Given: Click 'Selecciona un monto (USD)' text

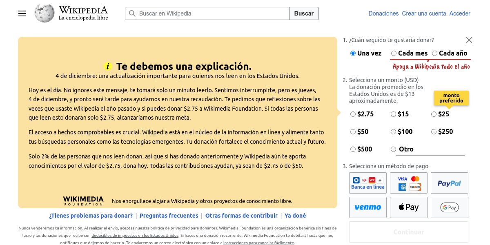Looking at the screenshot, I should (x=384, y=80).
